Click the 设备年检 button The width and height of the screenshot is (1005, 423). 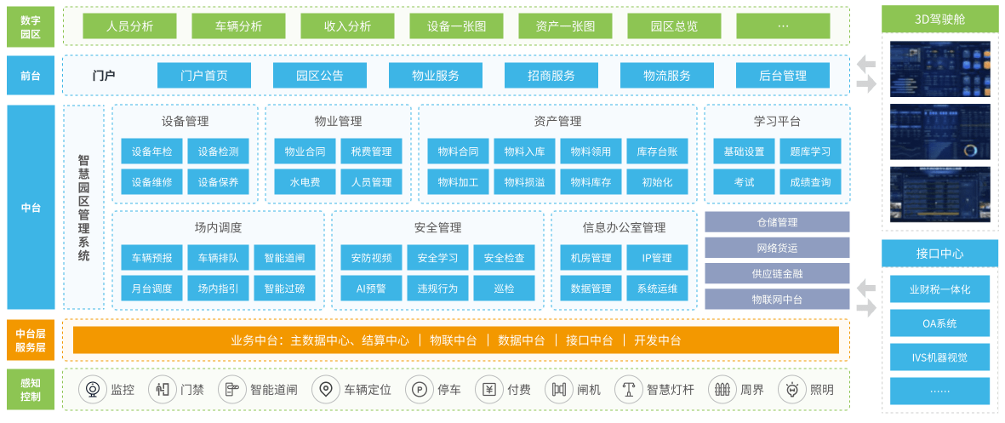point(151,152)
